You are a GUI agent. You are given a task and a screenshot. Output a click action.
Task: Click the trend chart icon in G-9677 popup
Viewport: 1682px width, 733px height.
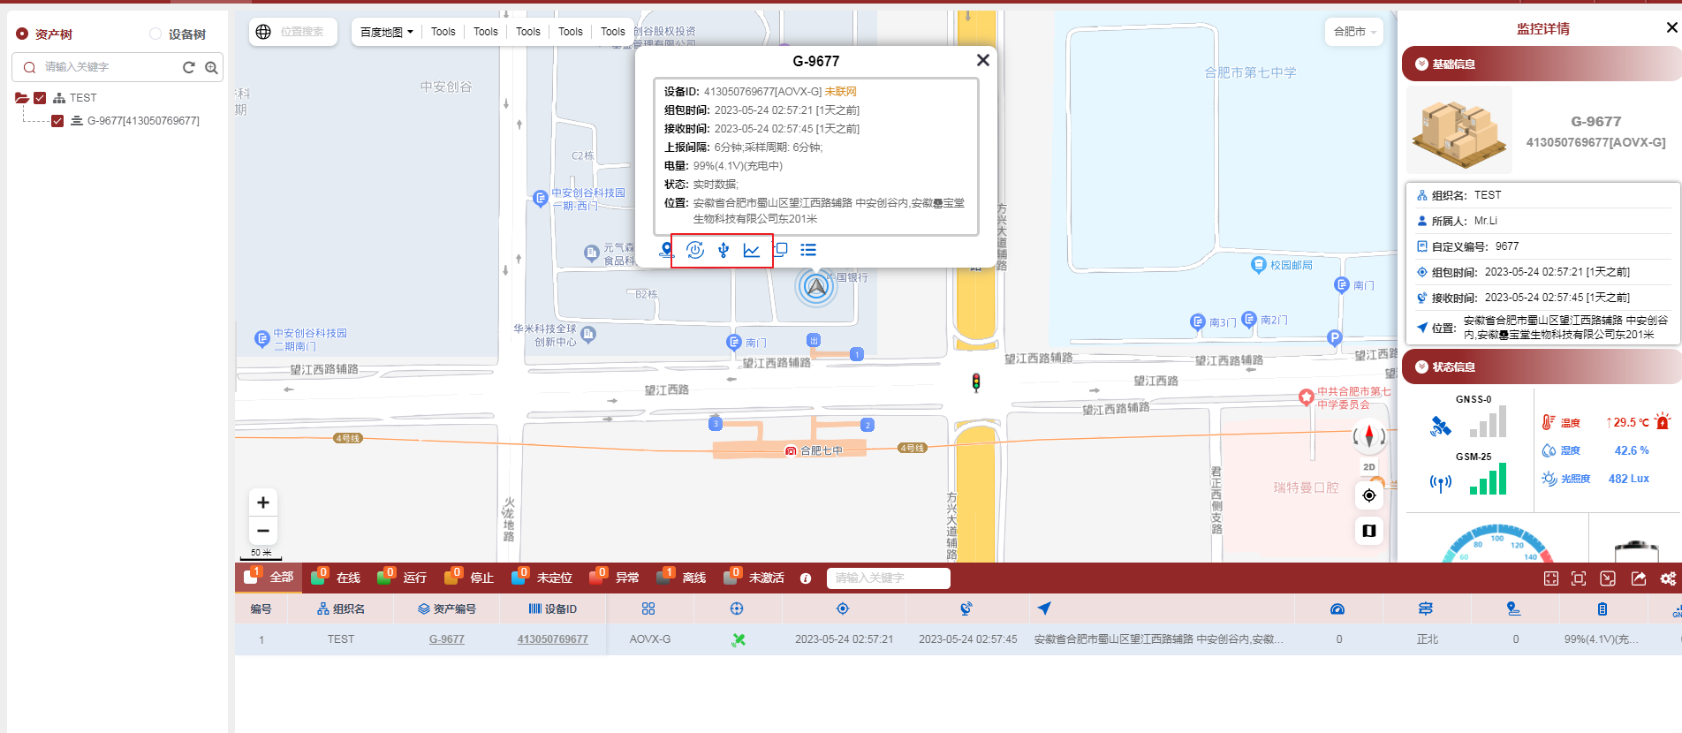pos(752,250)
